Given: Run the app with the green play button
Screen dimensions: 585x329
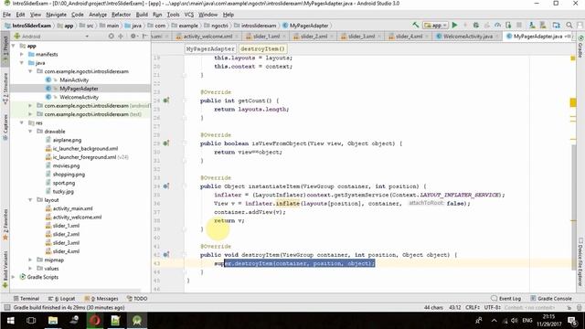Looking at the screenshot, I should [454, 25].
